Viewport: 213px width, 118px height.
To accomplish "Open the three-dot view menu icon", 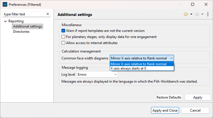I will click(208, 14).
